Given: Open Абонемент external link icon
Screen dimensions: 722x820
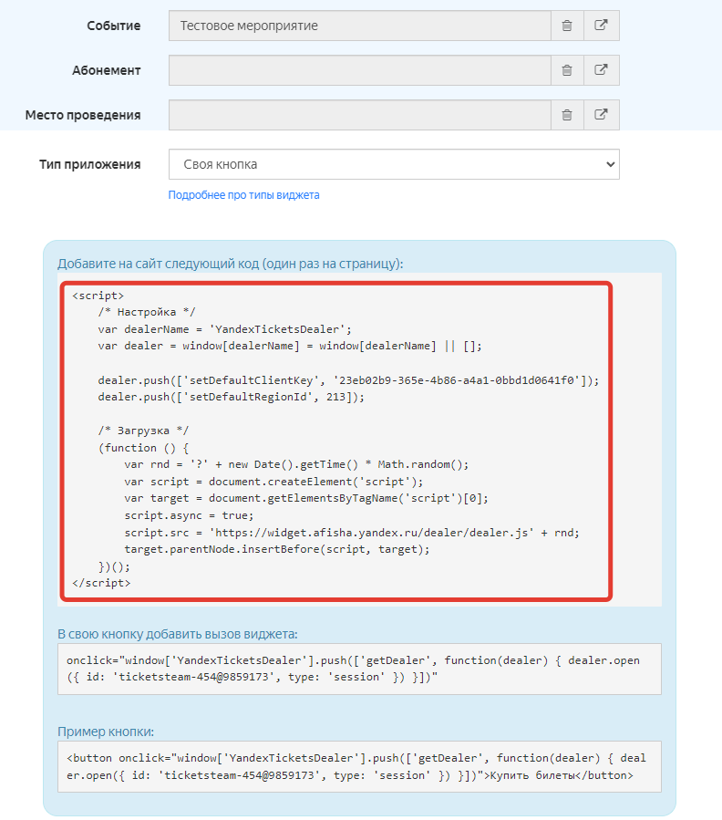Looking at the screenshot, I should [x=602, y=70].
